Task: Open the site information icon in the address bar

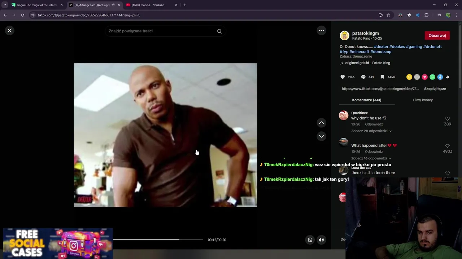Action: [x=33, y=15]
